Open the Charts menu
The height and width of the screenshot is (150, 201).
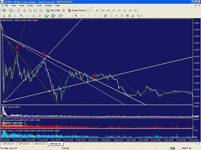[30, 5]
